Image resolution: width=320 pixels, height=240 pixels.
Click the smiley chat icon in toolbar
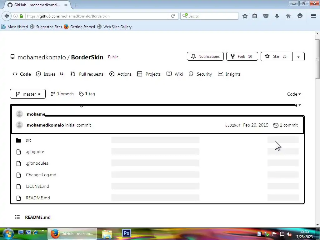pos(300,16)
